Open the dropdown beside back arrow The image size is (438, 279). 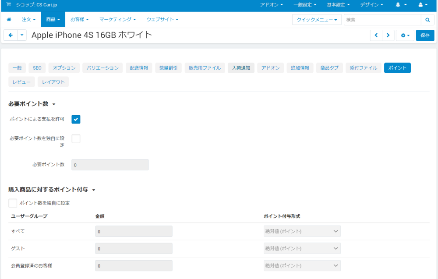pyautogui.click(x=22, y=35)
